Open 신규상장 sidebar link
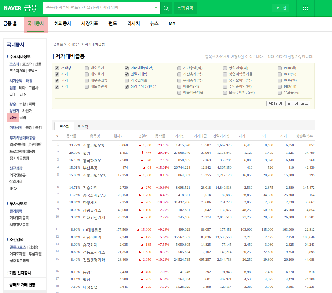The height and width of the screenshot is (293, 332). tap(16, 168)
